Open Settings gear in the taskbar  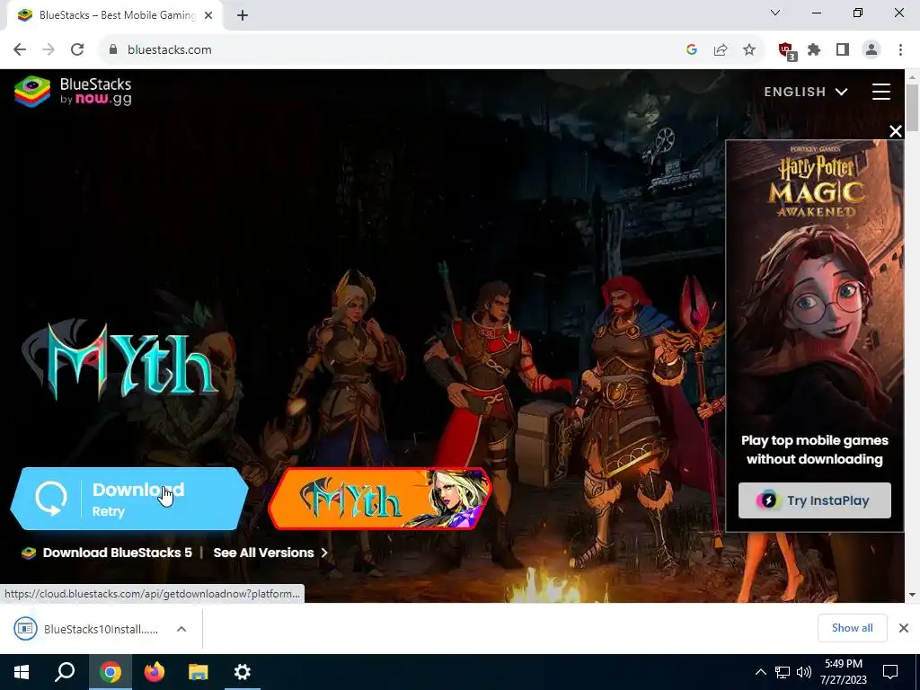[x=243, y=672]
